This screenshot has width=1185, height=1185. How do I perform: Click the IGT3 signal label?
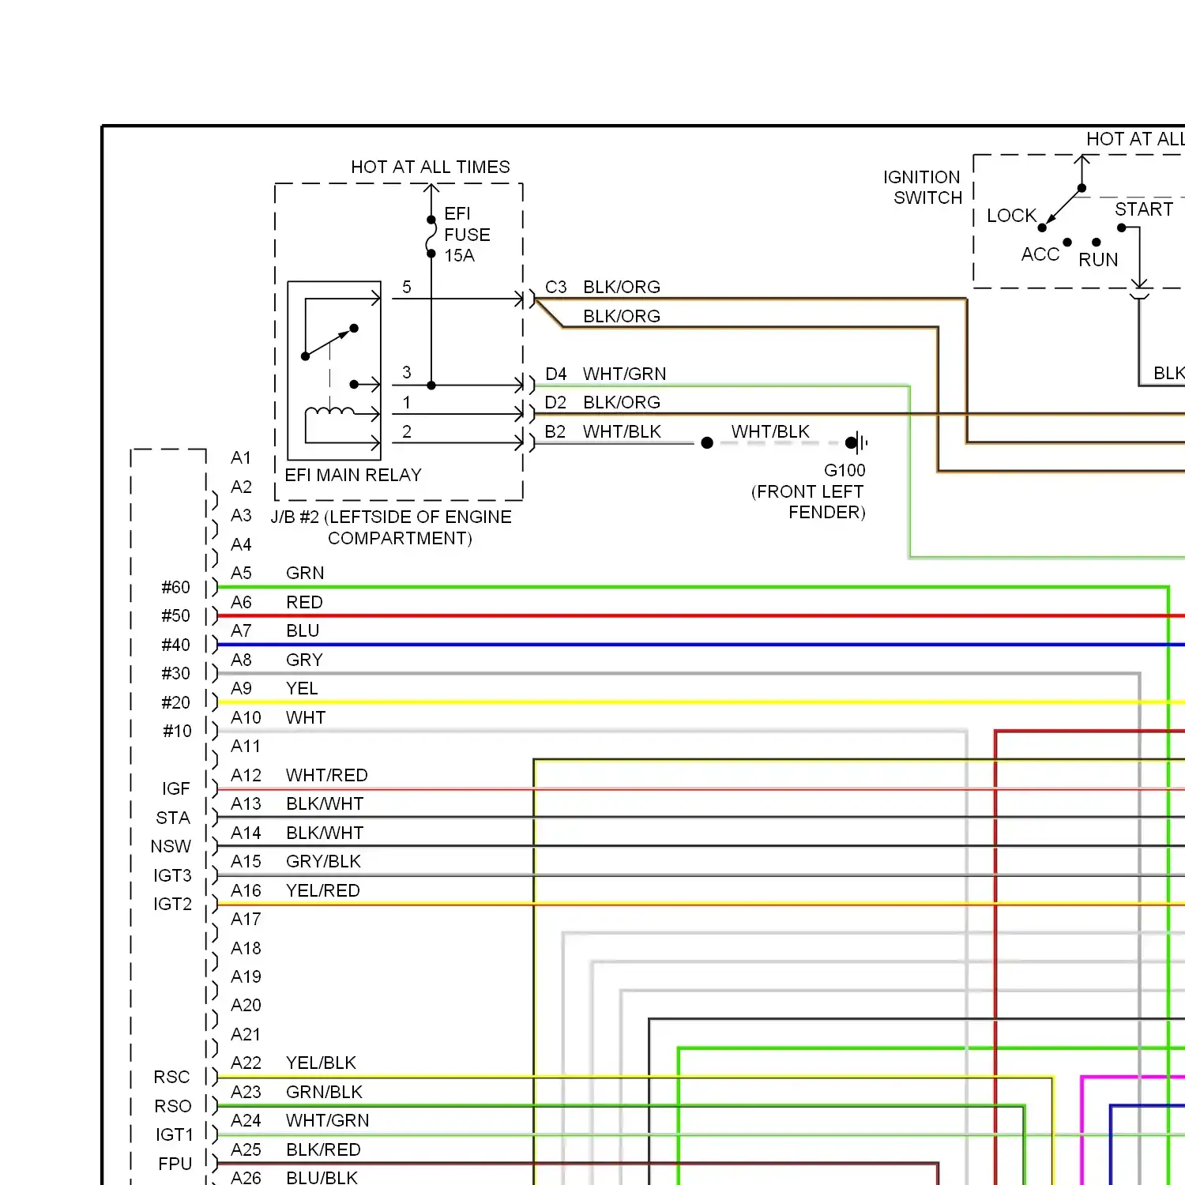point(172,875)
